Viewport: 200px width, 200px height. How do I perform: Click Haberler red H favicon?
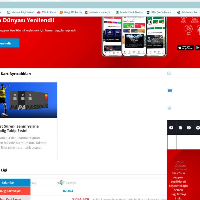pyautogui.click(x=87, y=12)
